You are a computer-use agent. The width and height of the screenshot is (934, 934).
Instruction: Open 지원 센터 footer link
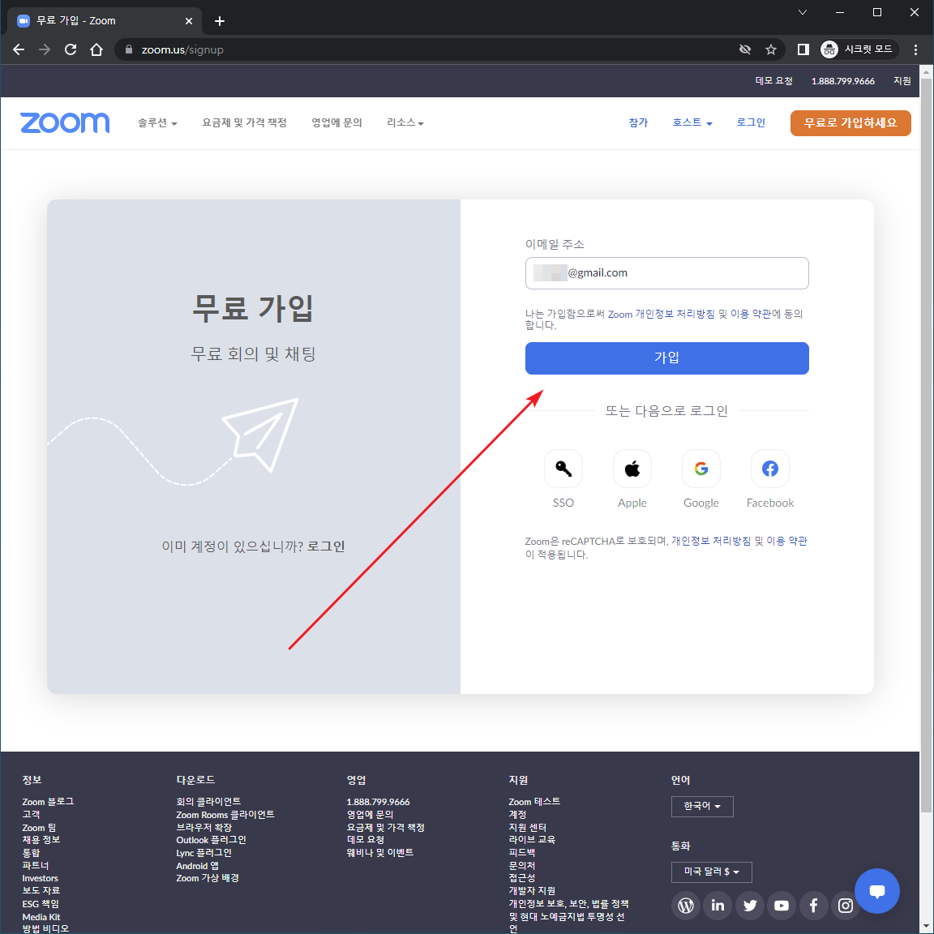(527, 827)
